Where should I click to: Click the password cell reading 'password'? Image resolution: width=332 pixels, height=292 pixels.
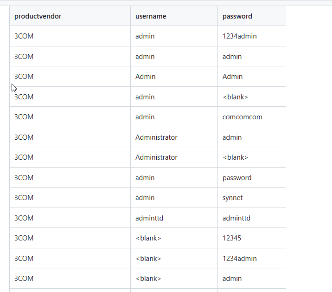tap(237, 178)
